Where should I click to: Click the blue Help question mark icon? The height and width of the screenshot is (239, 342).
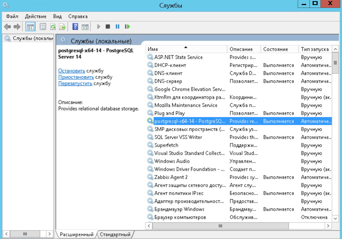tap(75, 27)
